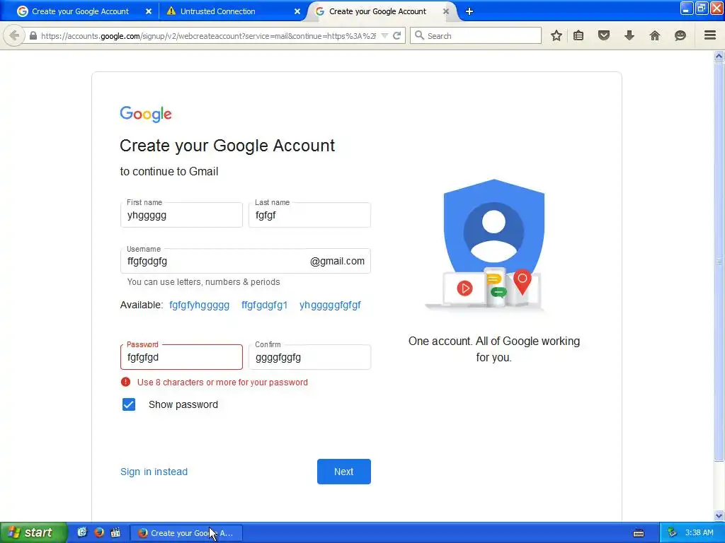Viewport: 725px width, 543px height.
Task: Close the first Google Account tab
Action: pyautogui.click(x=149, y=11)
